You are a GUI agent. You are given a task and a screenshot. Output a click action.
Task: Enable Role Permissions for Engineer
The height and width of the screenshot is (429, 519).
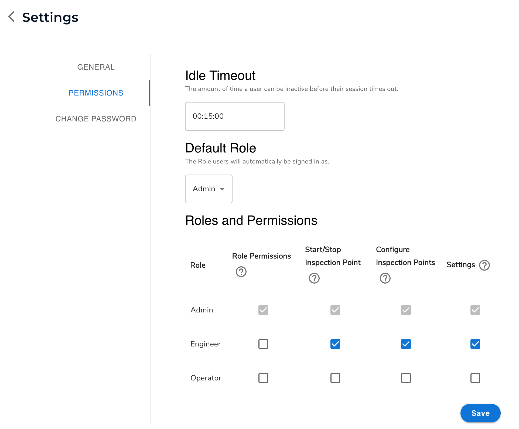[x=263, y=344]
